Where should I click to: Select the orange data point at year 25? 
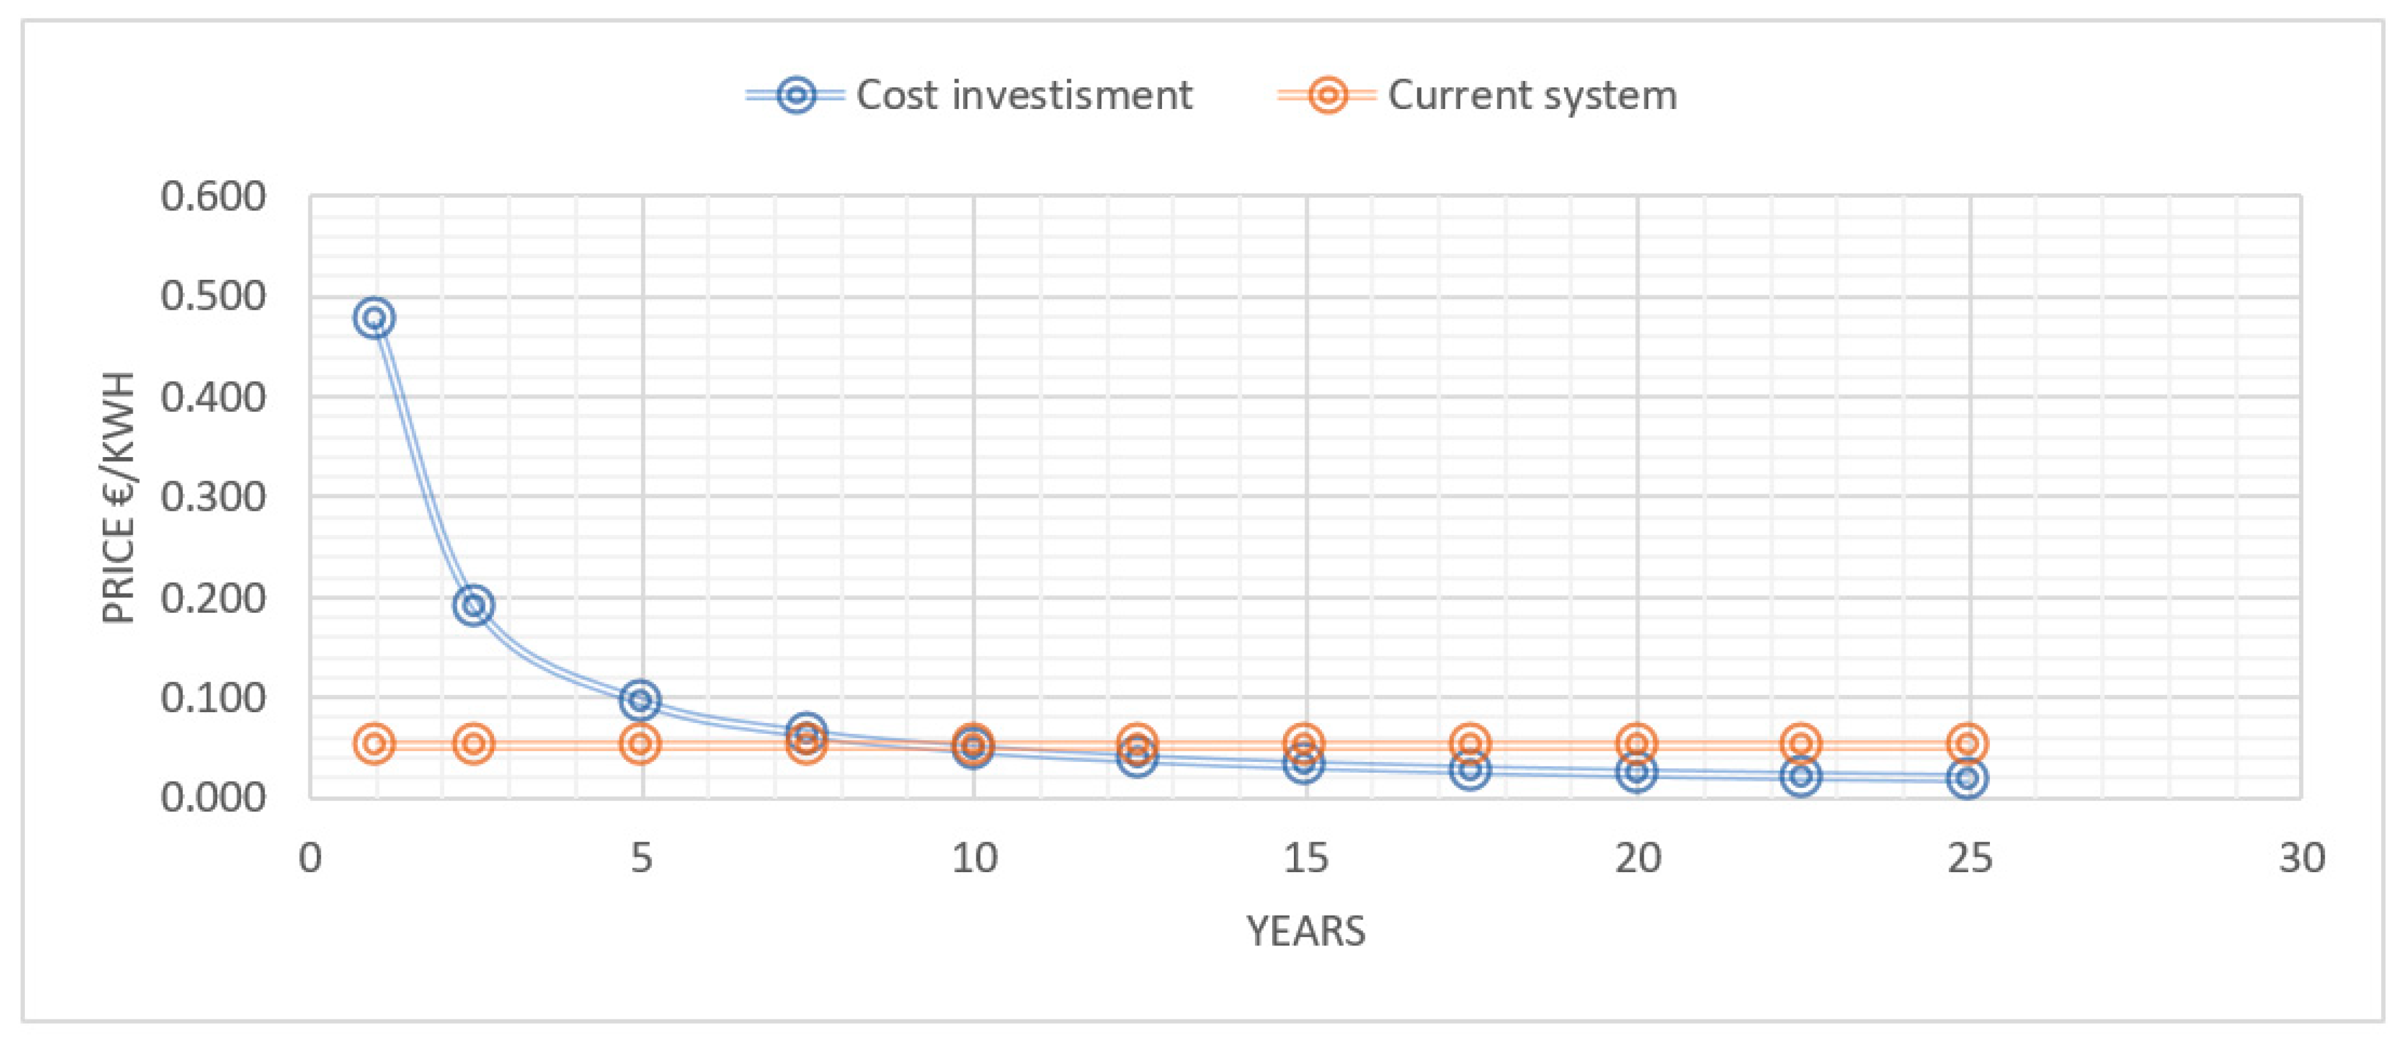[x=1968, y=743]
